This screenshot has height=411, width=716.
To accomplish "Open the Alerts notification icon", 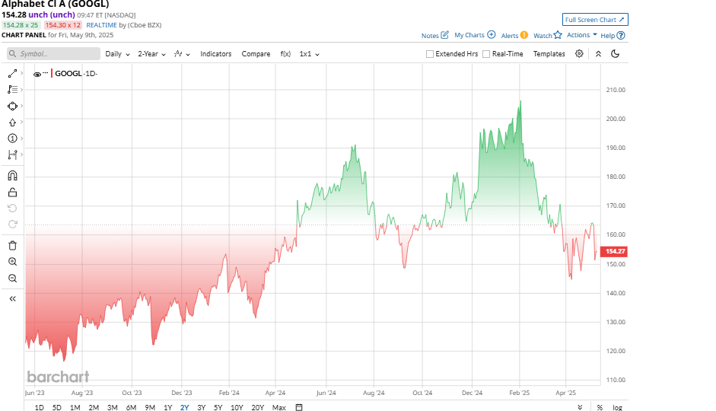I will (x=524, y=35).
